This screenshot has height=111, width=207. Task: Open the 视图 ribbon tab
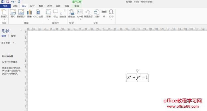coord(67,6)
